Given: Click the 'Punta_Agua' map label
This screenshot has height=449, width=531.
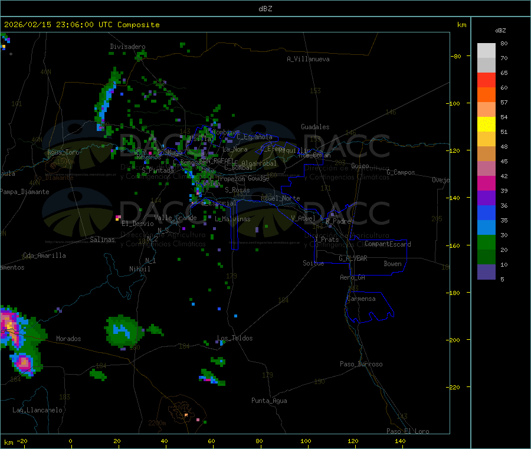Looking at the screenshot, I should tap(269, 401).
